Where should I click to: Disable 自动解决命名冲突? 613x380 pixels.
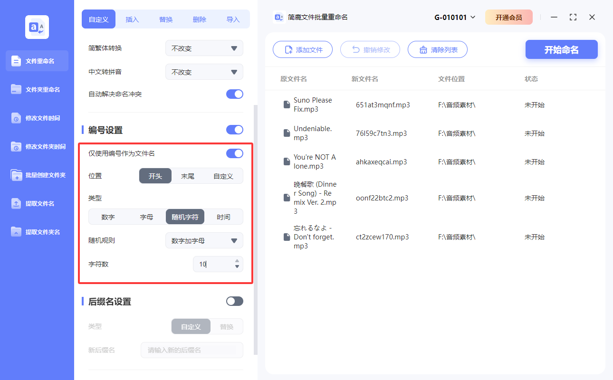click(234, 94)
